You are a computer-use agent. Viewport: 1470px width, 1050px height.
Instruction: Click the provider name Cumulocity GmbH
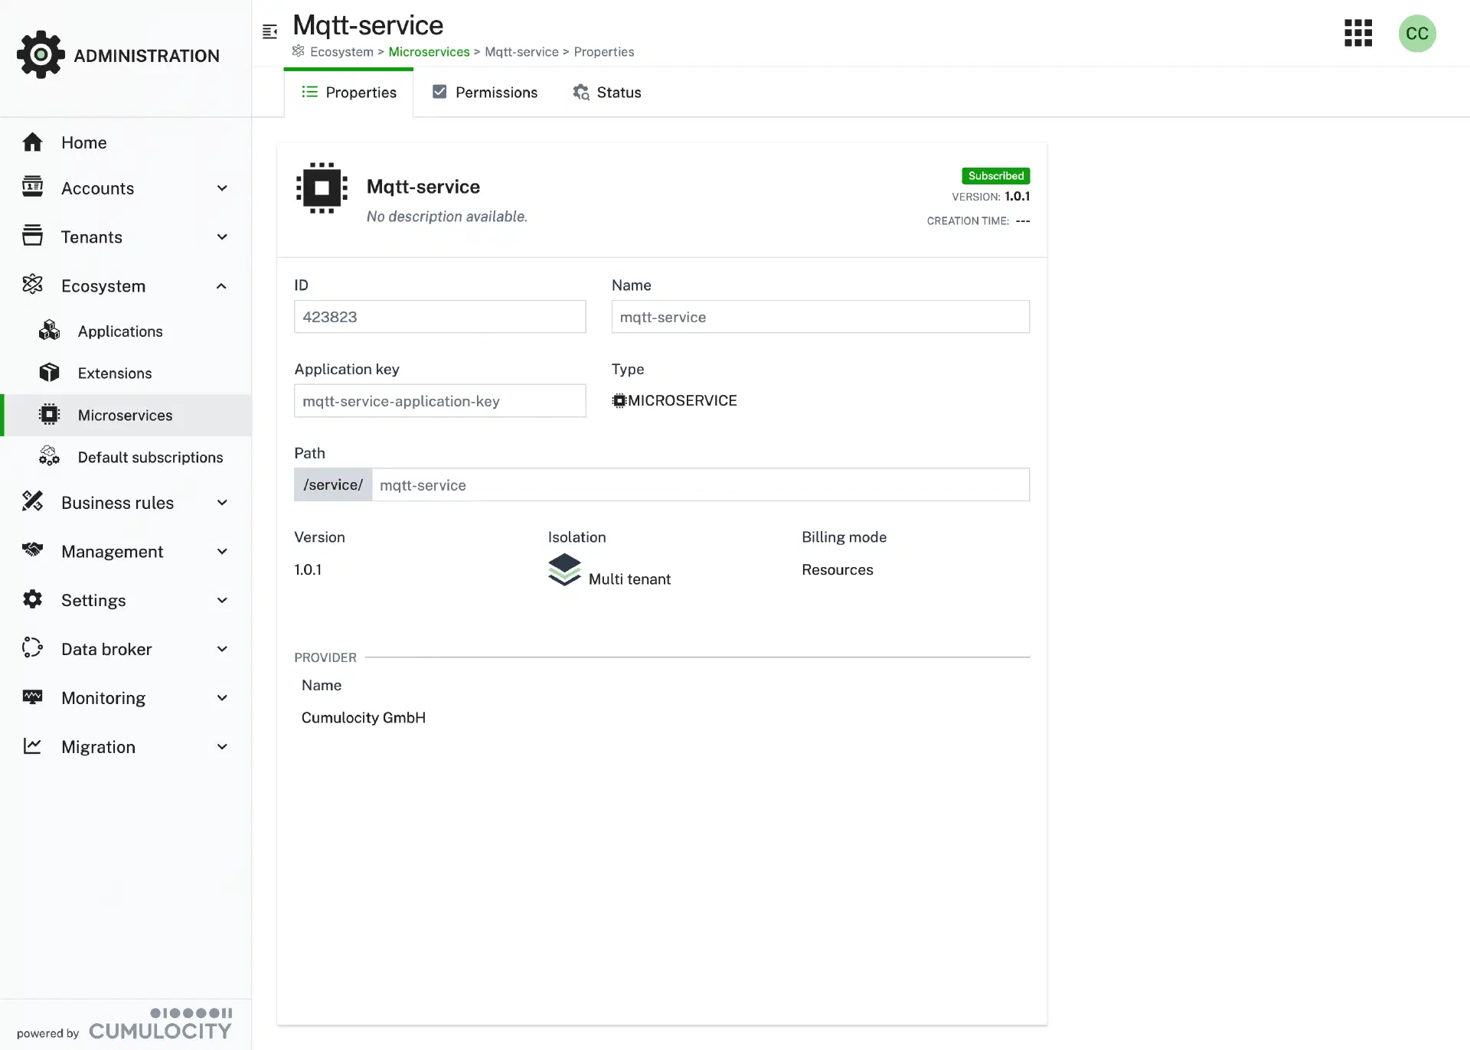point(364,718)
